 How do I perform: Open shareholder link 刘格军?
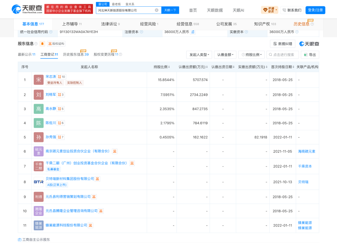coord(51,94)
